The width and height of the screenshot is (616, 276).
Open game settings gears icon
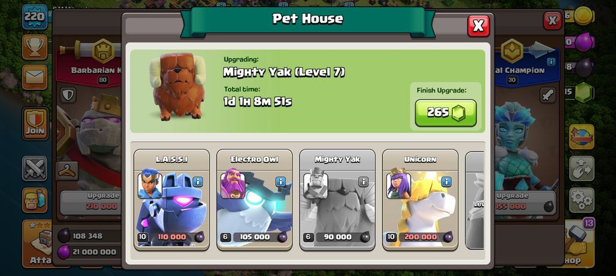coord(581,200)
